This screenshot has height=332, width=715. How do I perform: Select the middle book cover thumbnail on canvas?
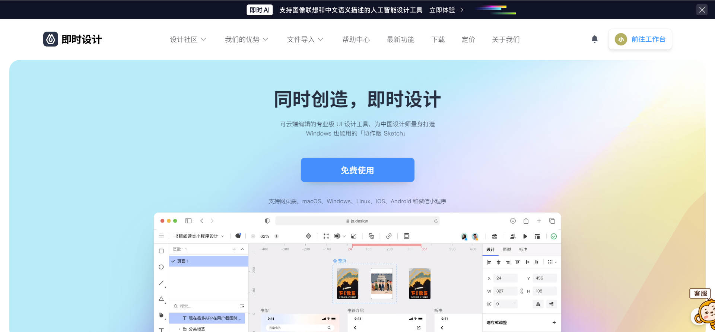pyautogui.click(x=382, y=284)
